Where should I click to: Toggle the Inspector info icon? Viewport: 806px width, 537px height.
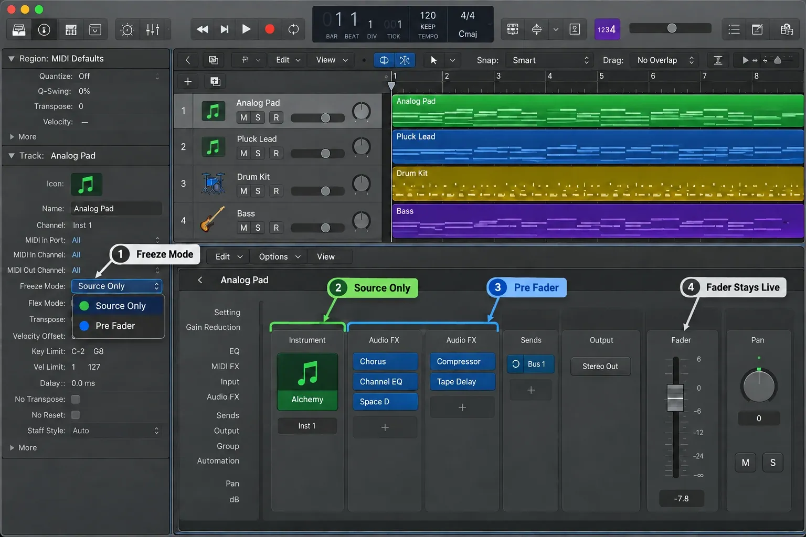point(44,29)
